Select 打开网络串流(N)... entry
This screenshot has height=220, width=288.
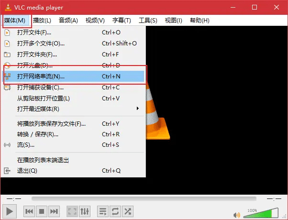73,76
